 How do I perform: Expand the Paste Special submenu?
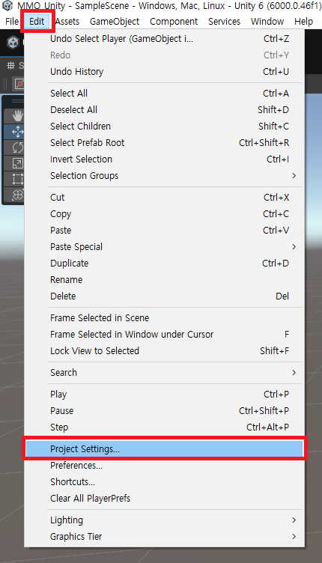[165, 247]
